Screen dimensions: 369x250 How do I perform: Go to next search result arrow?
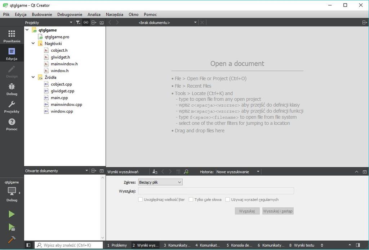click(170, 172)
